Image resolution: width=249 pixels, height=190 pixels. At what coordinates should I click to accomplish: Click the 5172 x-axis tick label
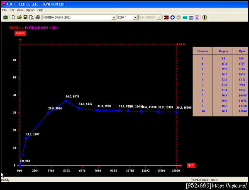[66, 171]
